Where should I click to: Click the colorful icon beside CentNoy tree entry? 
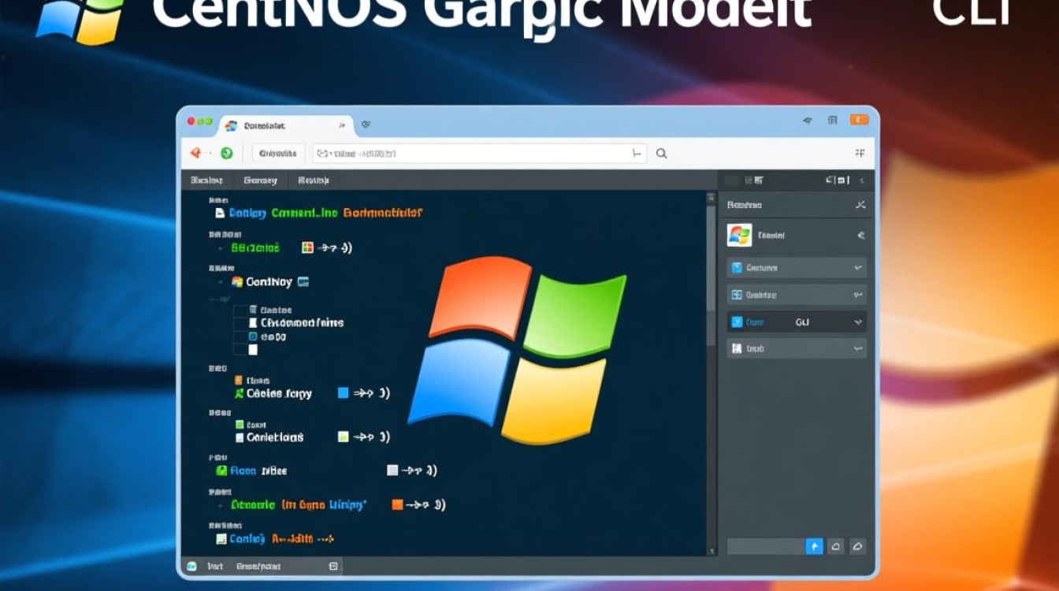(x=237, y=281)
